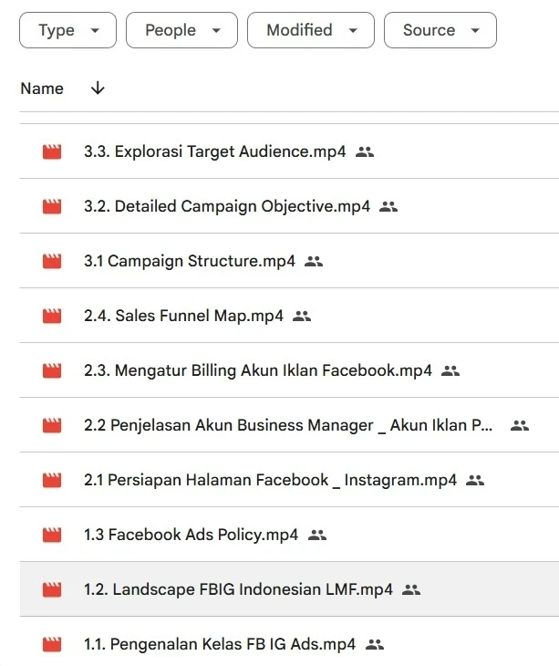Click shared icon next to 1.2. Landscape FBIG
Screen dimensions: 559x666
coord(411,590)
